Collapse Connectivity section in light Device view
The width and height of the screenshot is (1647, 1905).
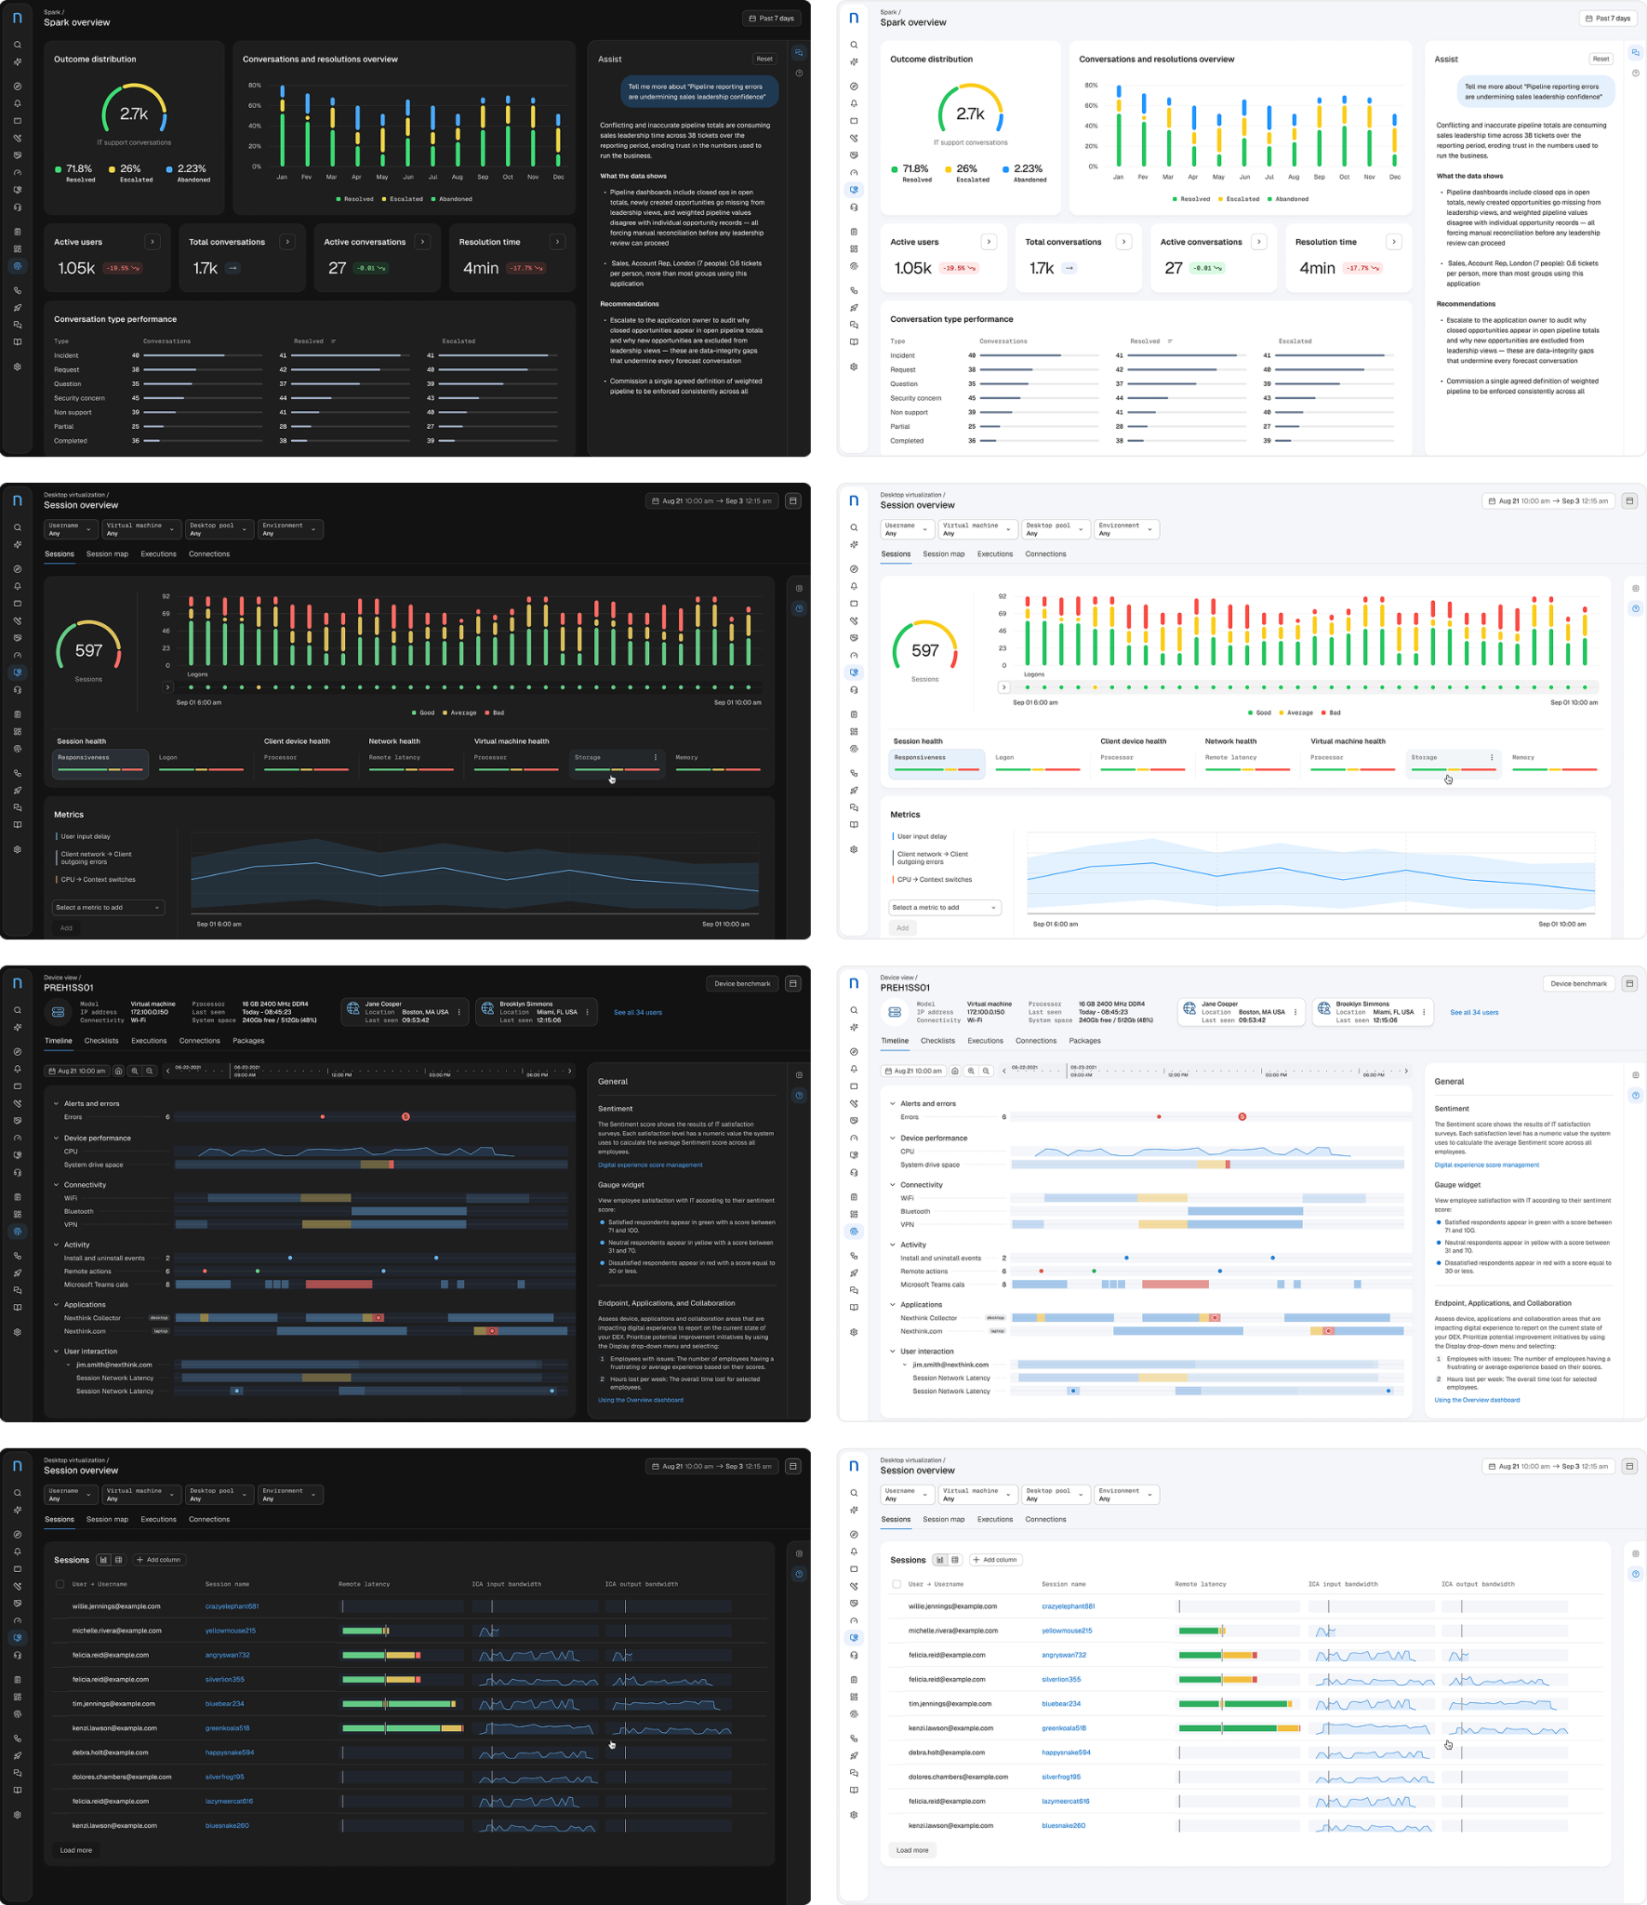point(893,1185)
